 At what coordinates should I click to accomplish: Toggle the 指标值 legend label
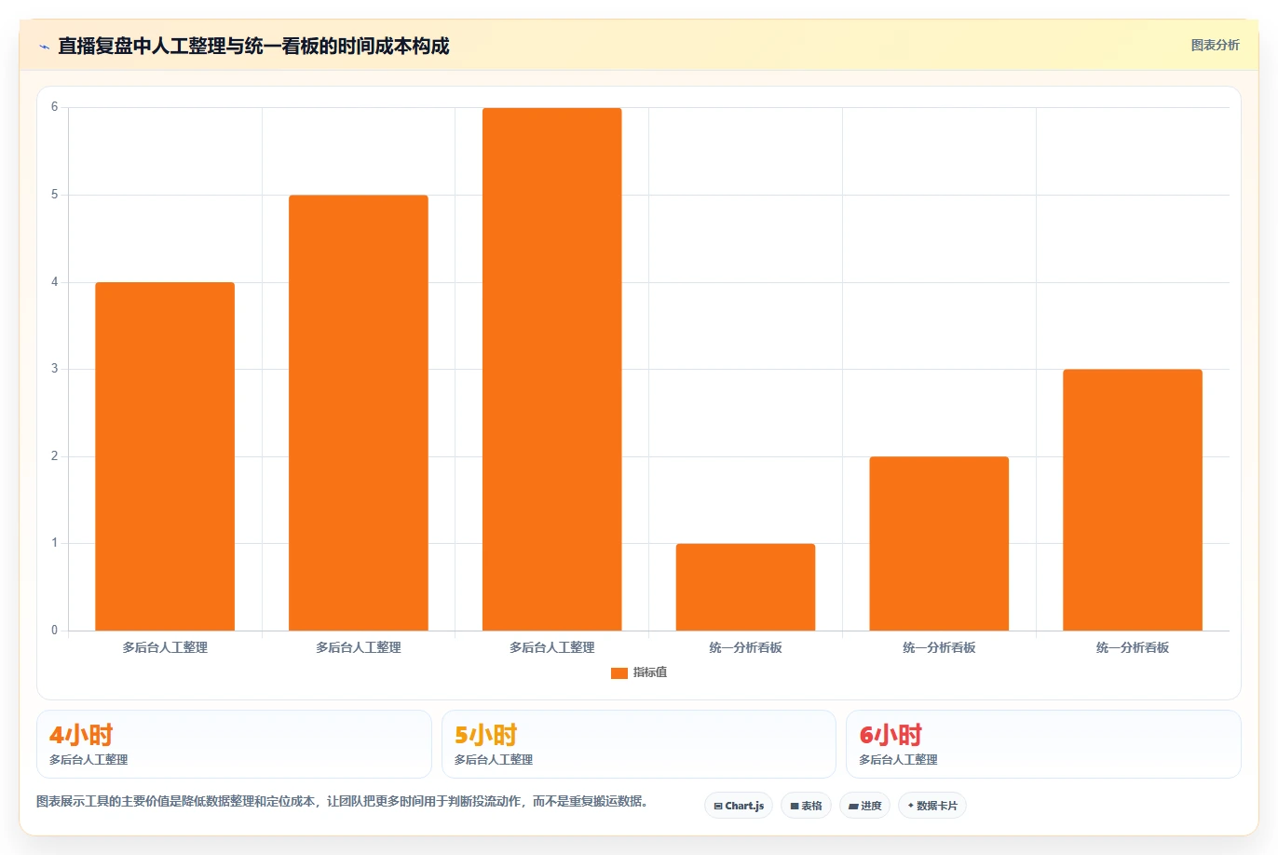tap(650, 672)
